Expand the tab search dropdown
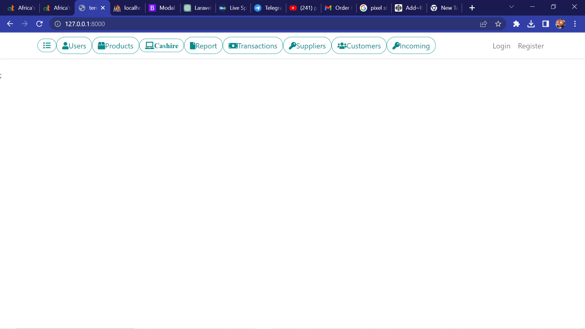Image resolution: width=585 pixels, height=329 pixels. (512, 7)
